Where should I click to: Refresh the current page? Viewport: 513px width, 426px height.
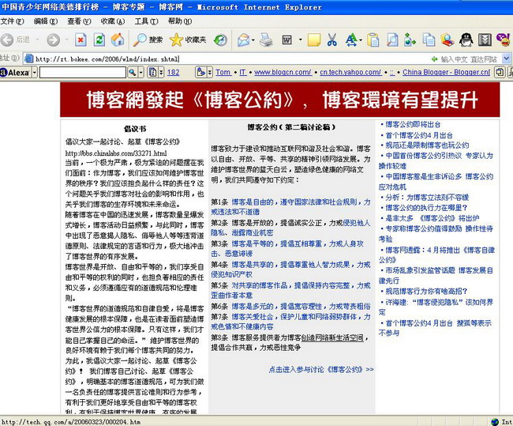click(x=99, y=40)
